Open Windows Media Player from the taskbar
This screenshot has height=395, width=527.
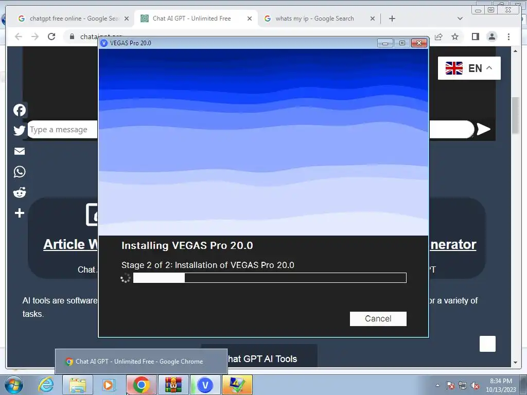tap(109, 385)
